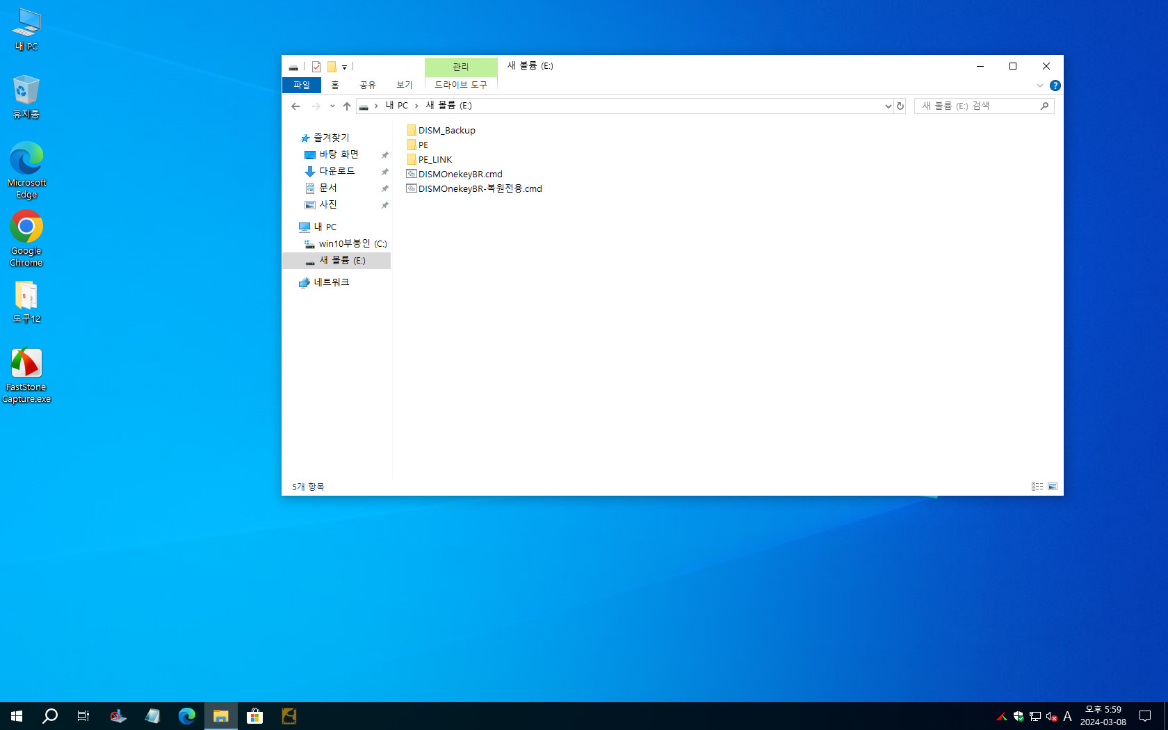Open the 파일 menu tab
Viewport: 1168px width, 730px height.
click(x=302, y=85)
